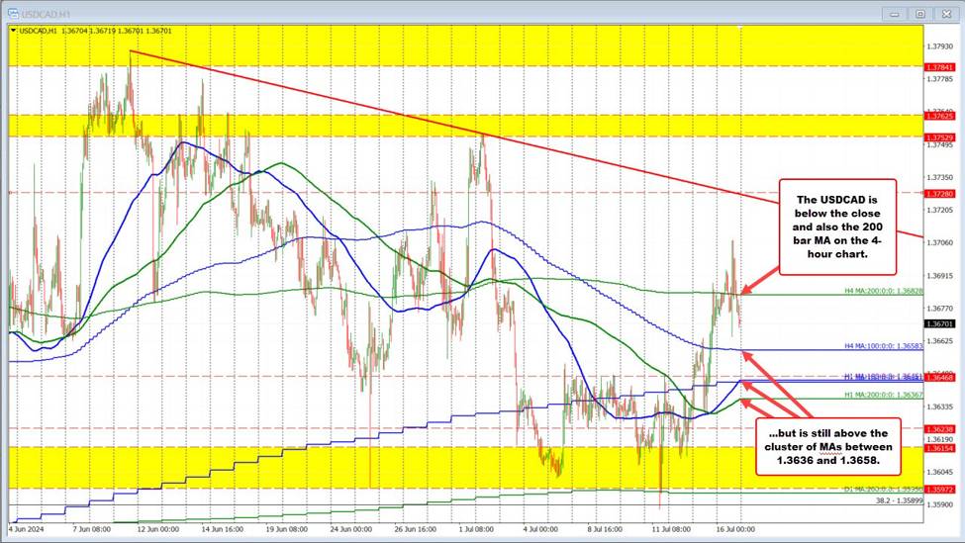Image resolution: width=965 pixels, height=543 pixels.
Task: Select the H1 MA:200 1.36367 label
Action: pyautogui.click(x=883, y=395)
